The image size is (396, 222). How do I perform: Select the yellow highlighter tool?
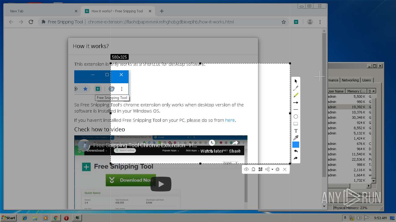296,95
